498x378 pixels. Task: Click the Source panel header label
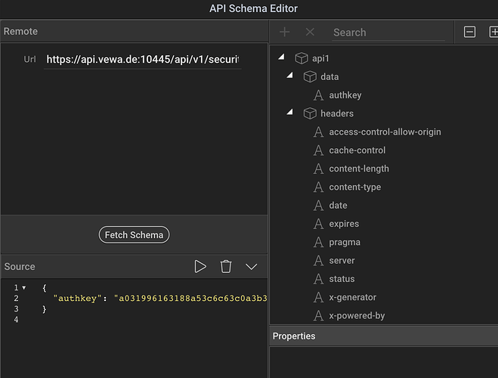click(20, 267)
